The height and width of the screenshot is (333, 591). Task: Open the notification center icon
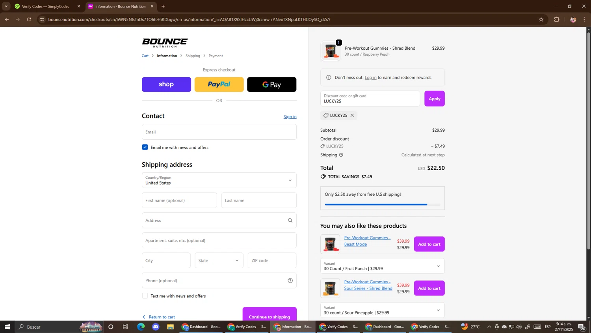click(582, 327)
